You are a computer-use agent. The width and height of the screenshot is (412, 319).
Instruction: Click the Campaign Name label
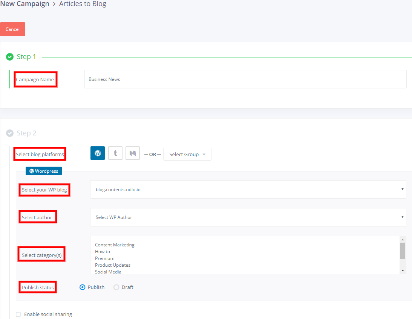pos(35,79)
